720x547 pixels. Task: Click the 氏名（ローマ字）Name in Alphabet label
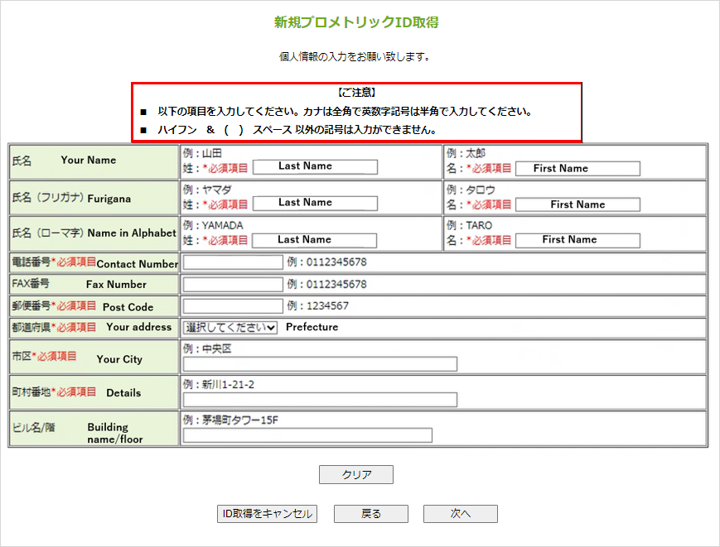[94, 233]
